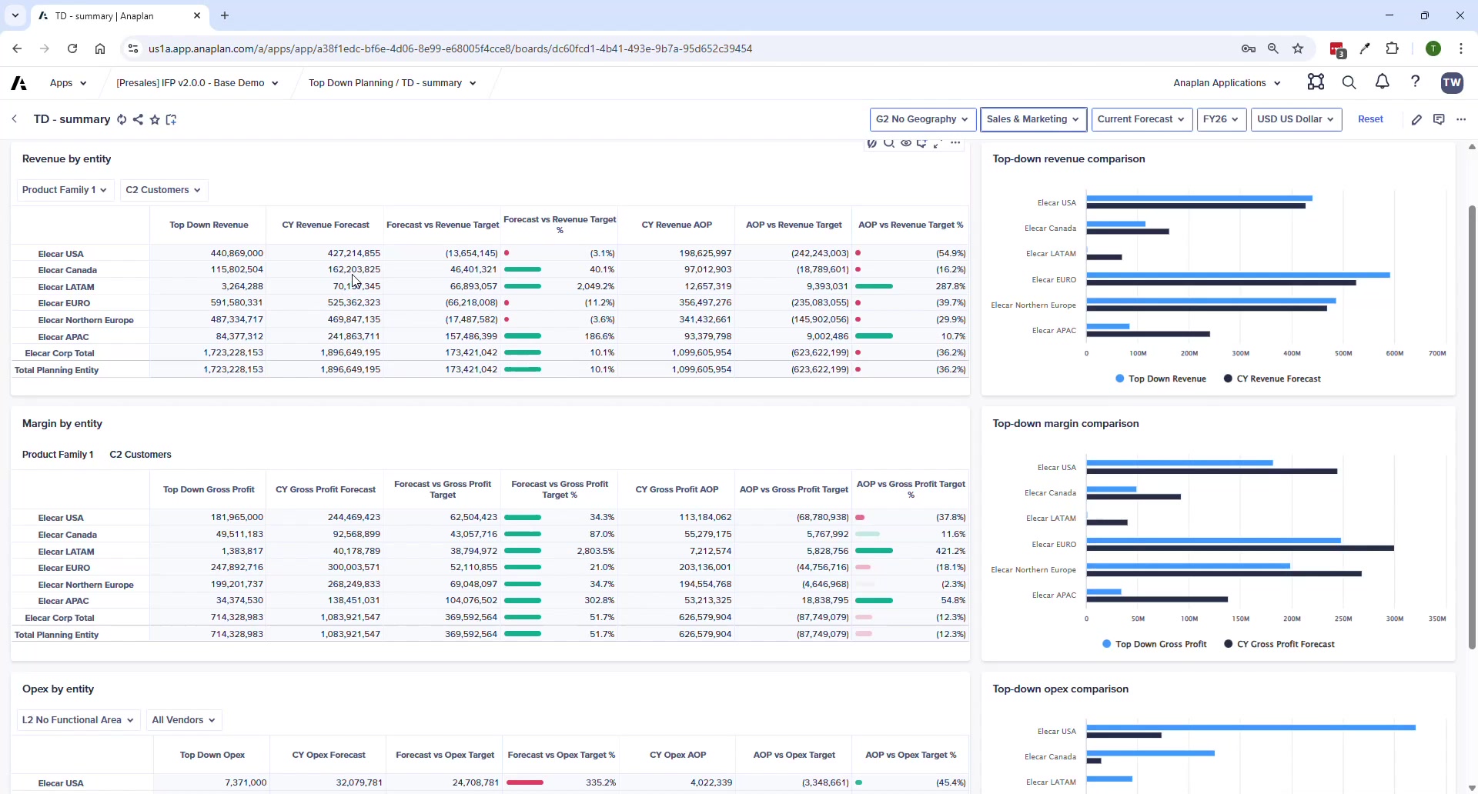The height and width of the screenshot is (794, 1478).
Task: Open the share options for TD - summary
Action: coord(138,120)
